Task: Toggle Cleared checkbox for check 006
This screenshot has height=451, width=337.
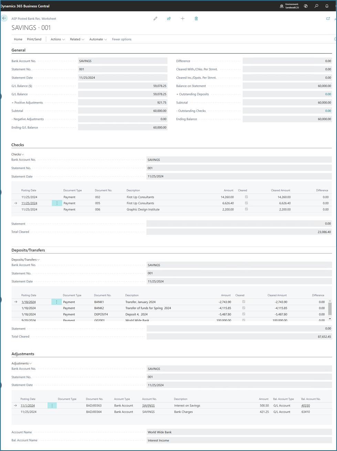Action: [x=246, y=209]
